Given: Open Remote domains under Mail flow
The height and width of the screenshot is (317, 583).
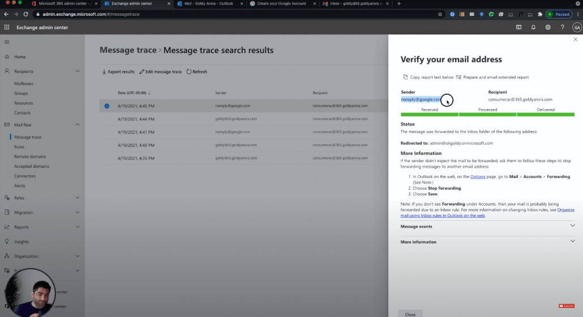Looking at the screenshot, I should (30, 157).
